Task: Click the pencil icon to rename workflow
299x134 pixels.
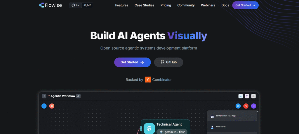Action: point(78,96)
